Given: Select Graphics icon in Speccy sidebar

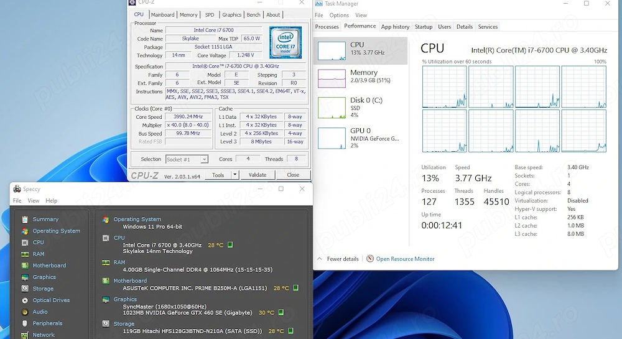Looking at the screenshot, I should coord(25,277).
